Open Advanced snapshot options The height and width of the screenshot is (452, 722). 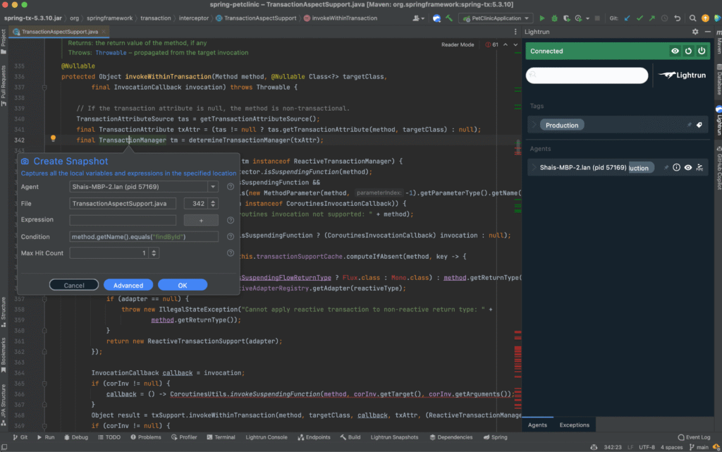128,285
